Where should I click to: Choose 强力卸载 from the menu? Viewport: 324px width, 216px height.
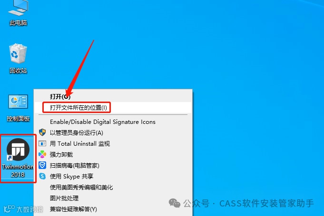pos(61,155)
